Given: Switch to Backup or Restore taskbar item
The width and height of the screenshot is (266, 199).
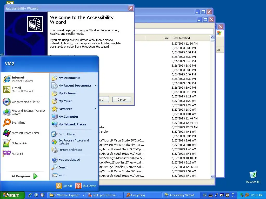Looking at the screenshot, I should pos(104,195).
